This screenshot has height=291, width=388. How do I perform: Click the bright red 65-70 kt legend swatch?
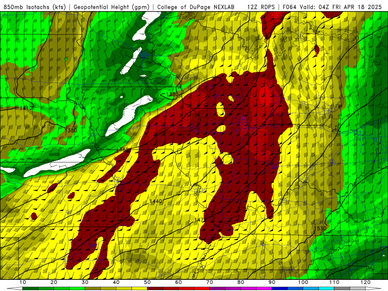click(202, 289)
